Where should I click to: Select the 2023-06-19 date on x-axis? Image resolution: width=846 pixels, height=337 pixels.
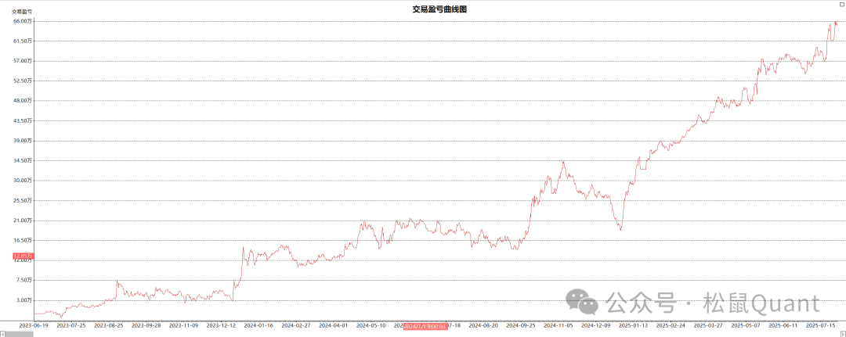[34, 325]
